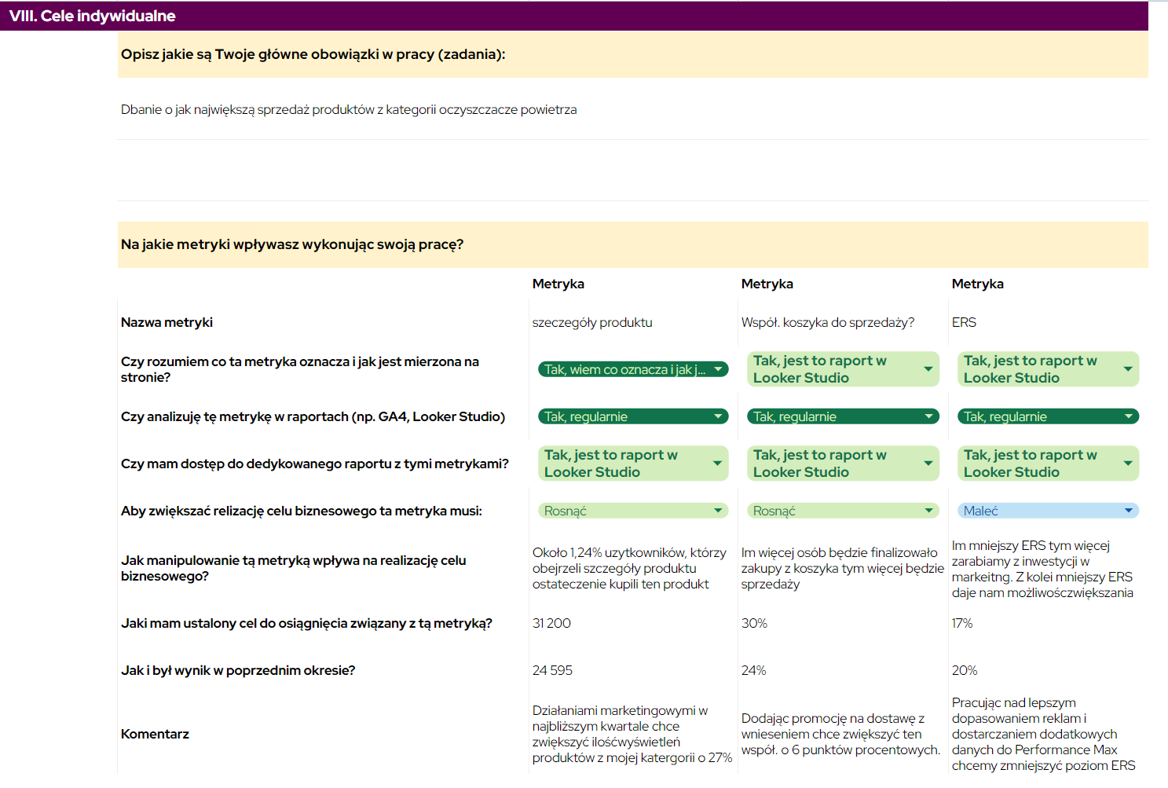Viewport: 1168px width, 788px height.
Task: Select the target value '30%'
Action: 754,623
